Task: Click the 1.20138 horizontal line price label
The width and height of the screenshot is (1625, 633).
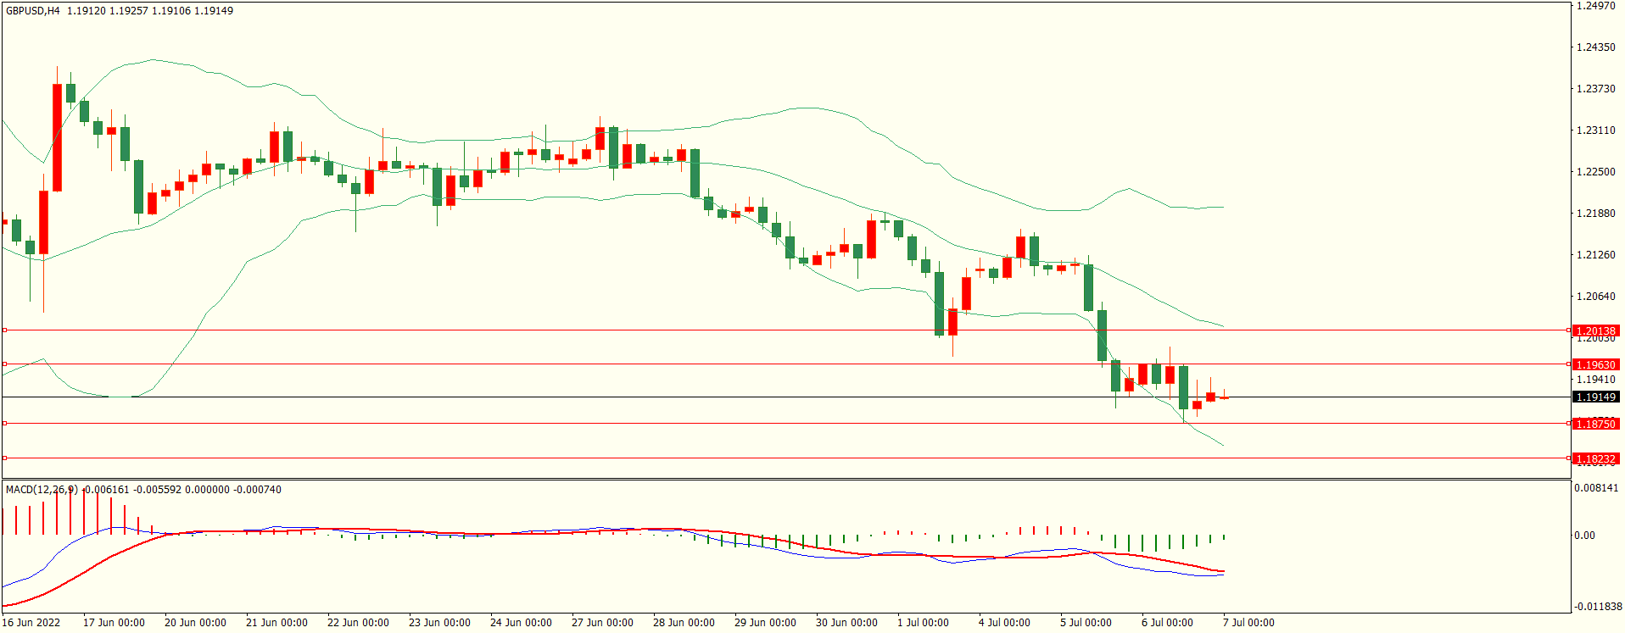Action: pos(1596,330)
